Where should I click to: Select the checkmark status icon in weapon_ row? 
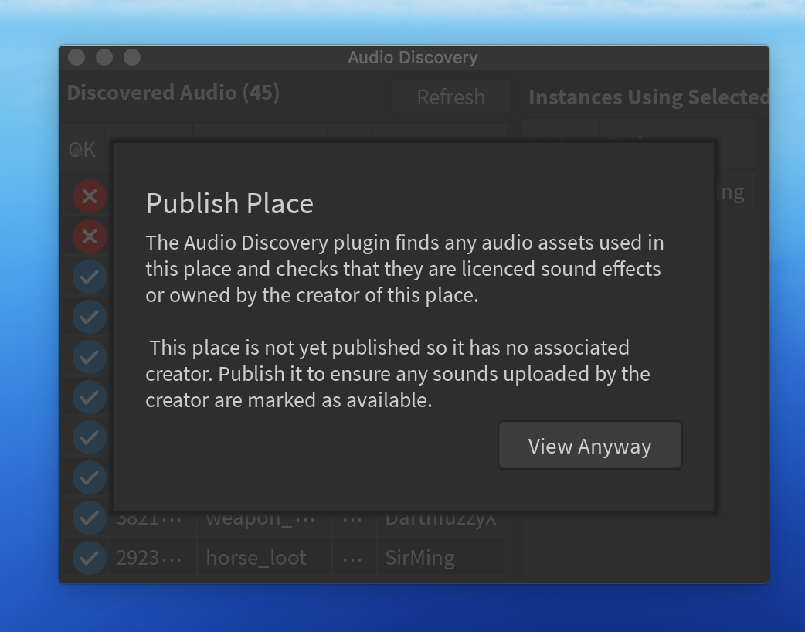pos(90,518)
